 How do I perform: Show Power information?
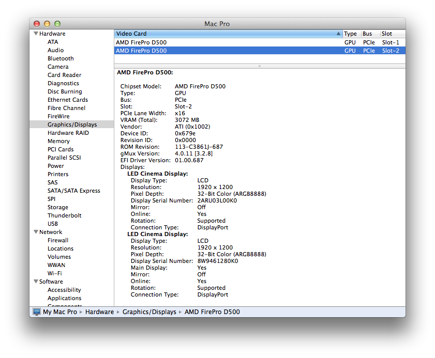tap(56, 166)
